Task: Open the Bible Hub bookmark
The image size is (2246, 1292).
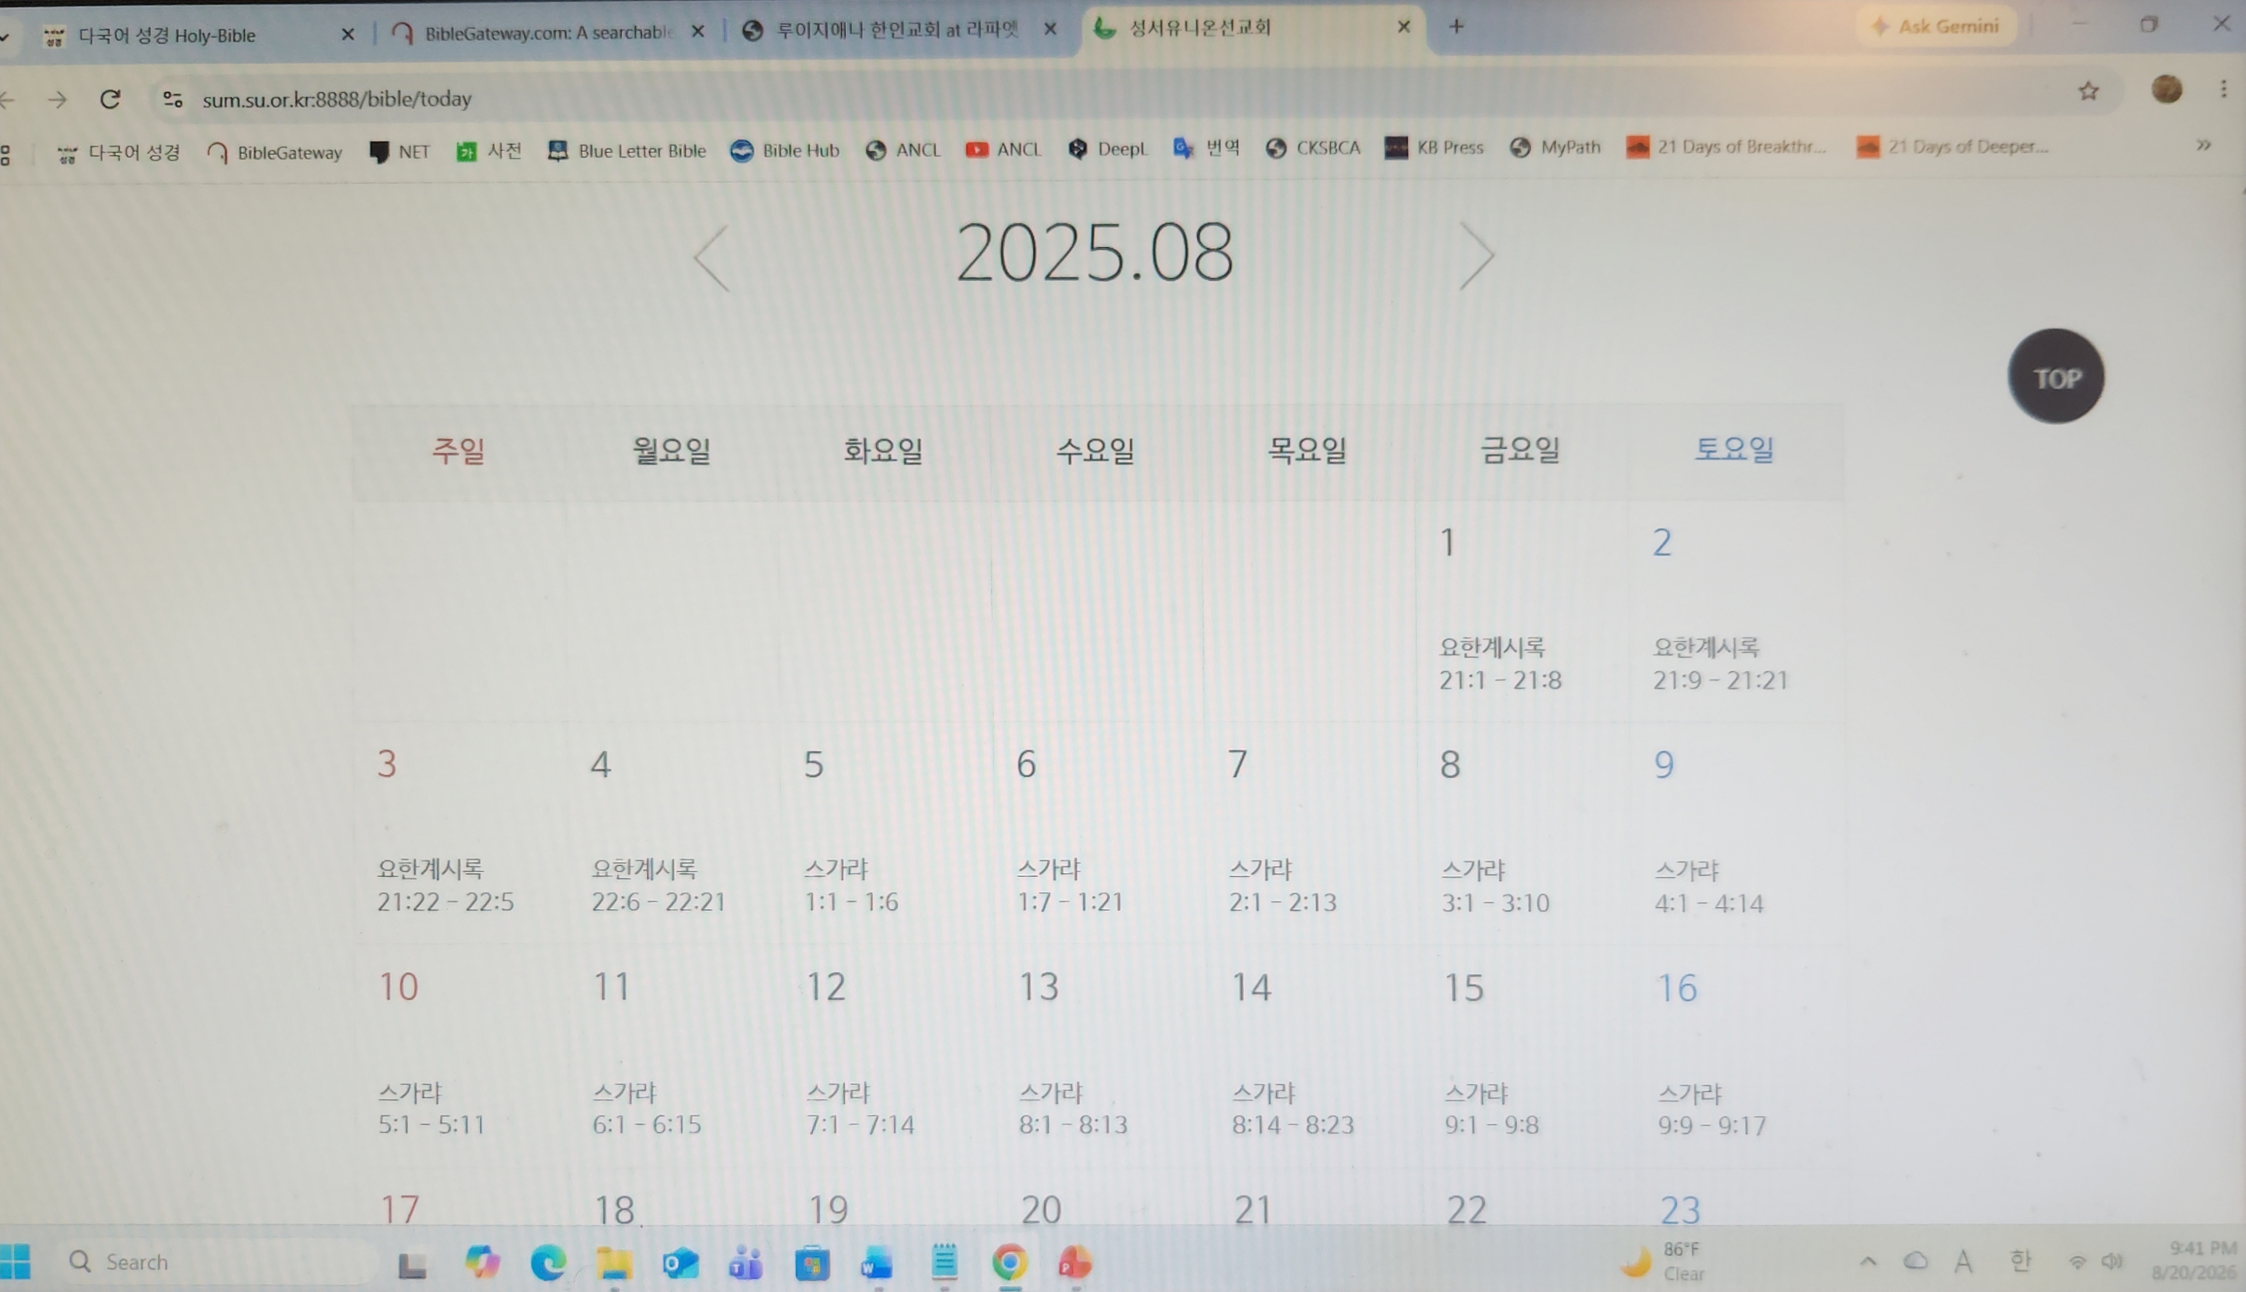Action: click(x=785, y=150)
